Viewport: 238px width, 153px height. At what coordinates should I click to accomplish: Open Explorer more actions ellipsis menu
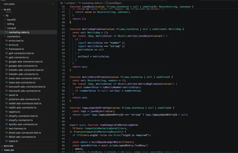52,4
